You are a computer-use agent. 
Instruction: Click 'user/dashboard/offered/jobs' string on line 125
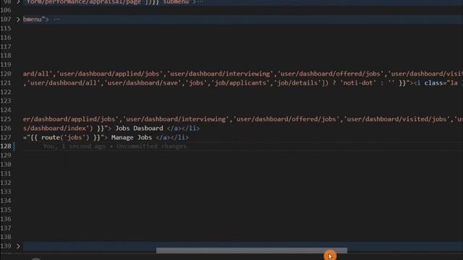(286, 119)
